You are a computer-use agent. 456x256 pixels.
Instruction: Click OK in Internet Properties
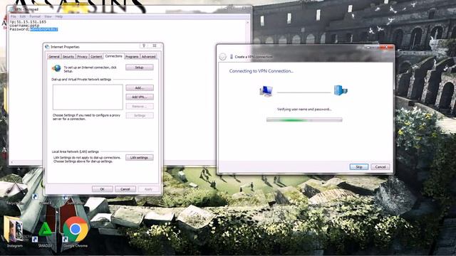click(103, 189)
